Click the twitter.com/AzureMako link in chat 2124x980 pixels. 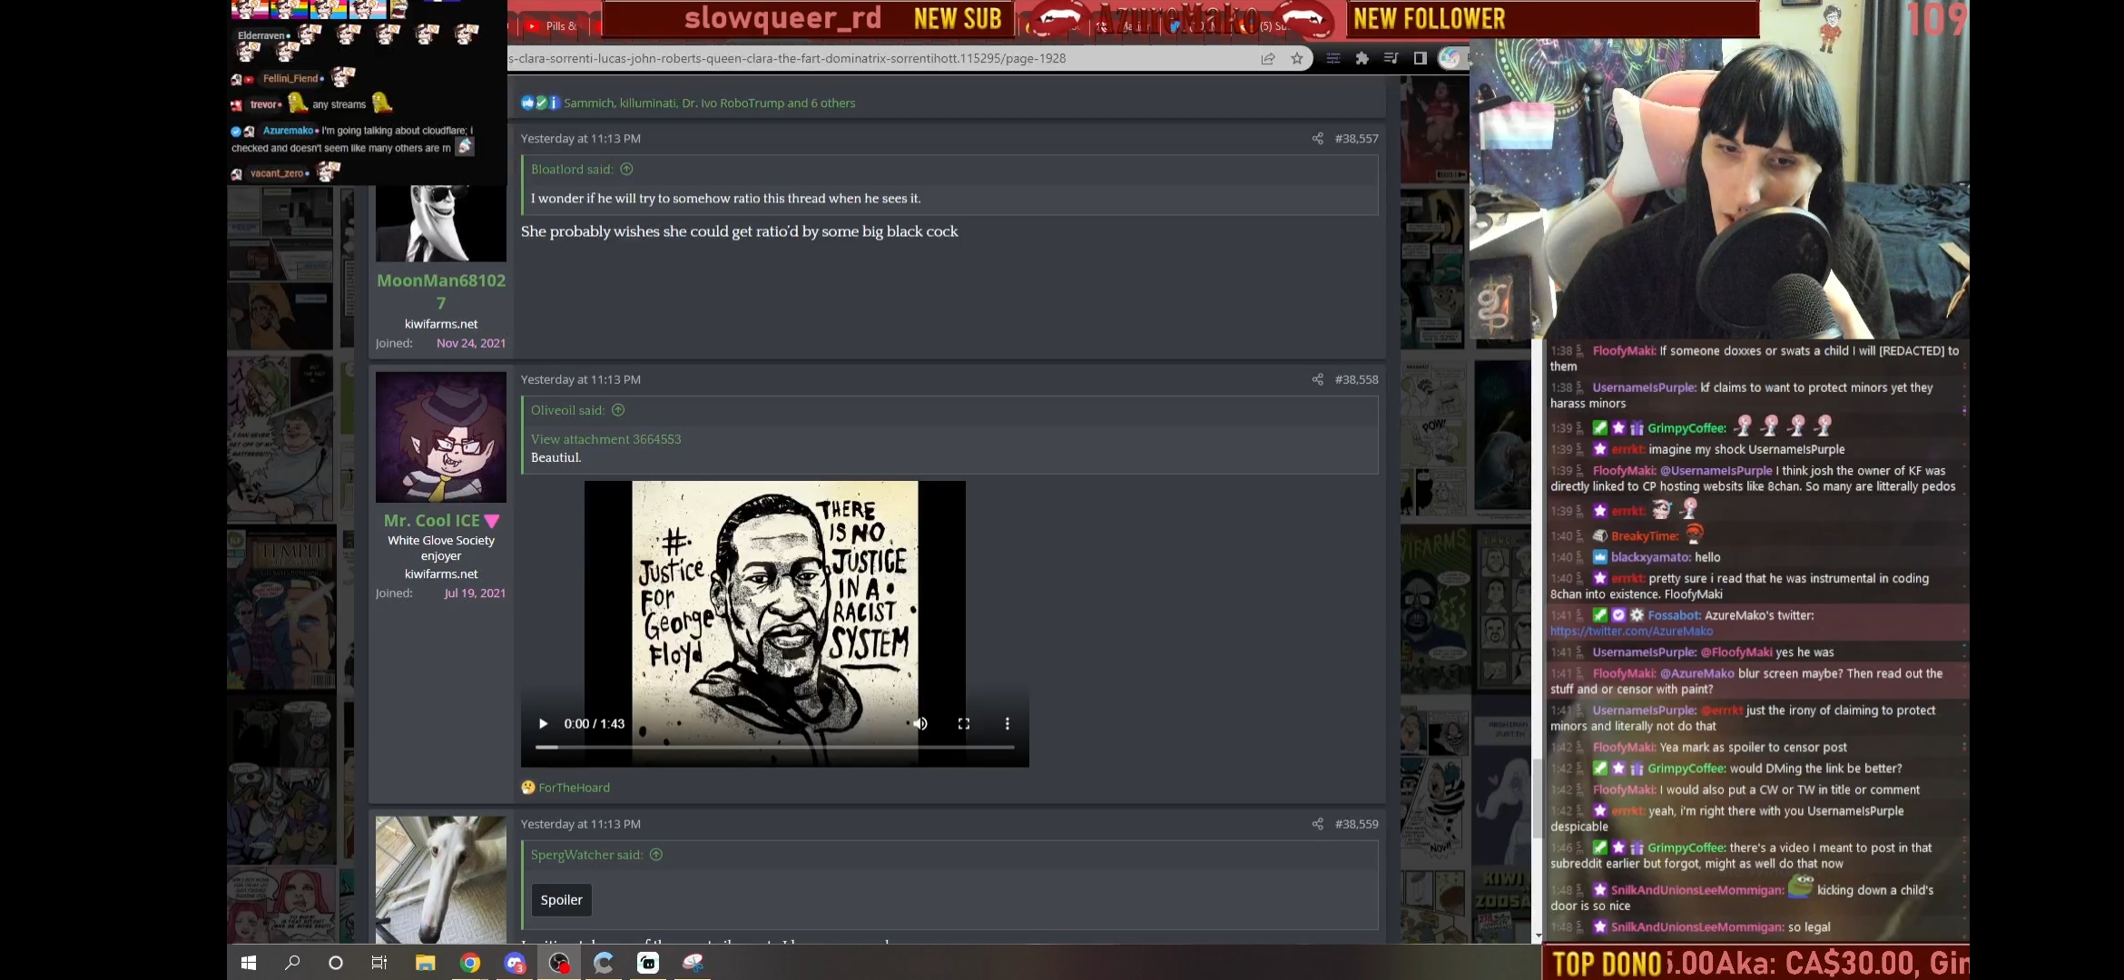[x=1631, y=632]
